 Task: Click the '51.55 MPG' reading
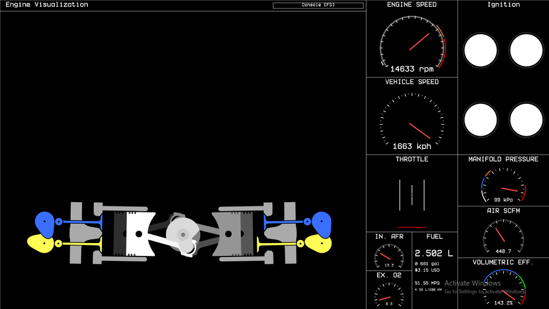pos(427,283)
